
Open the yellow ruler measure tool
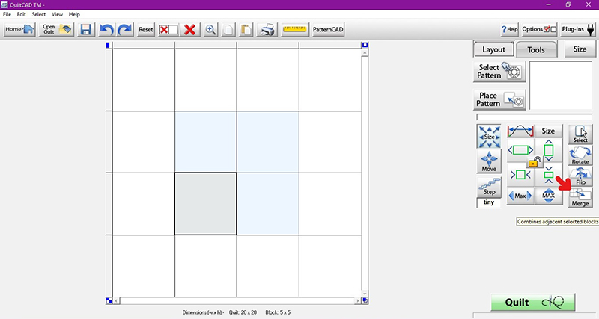coord(294,29)
